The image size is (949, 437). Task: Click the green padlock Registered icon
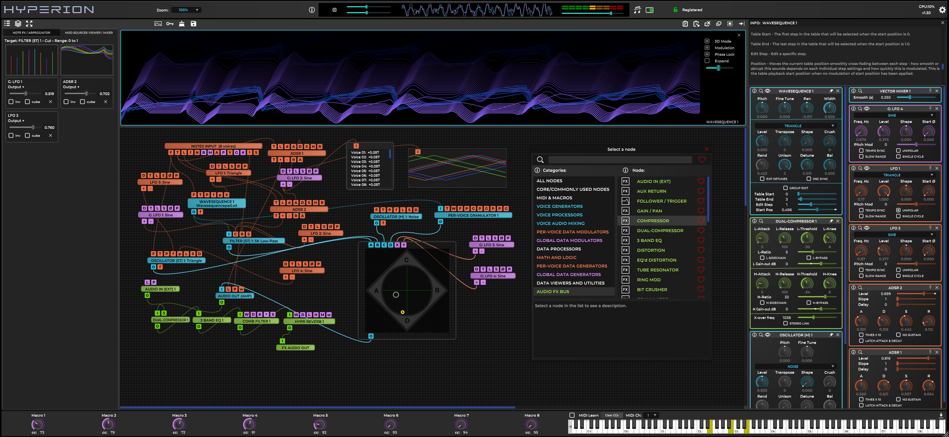[675, 10]
